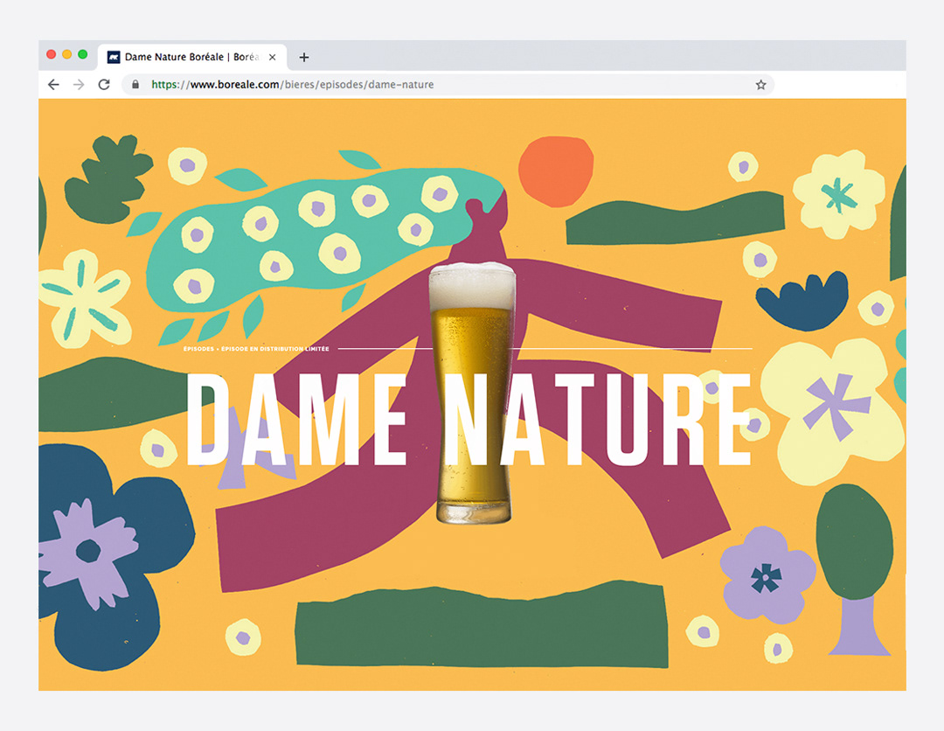Screen dimensions: 944x731
Task: Click the ÉPISODE EN DISTRIBUTION LIMITÉE text
Action: (x=275, y=349)
